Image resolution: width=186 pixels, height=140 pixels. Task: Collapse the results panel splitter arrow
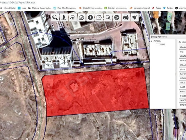coord(176,71)
